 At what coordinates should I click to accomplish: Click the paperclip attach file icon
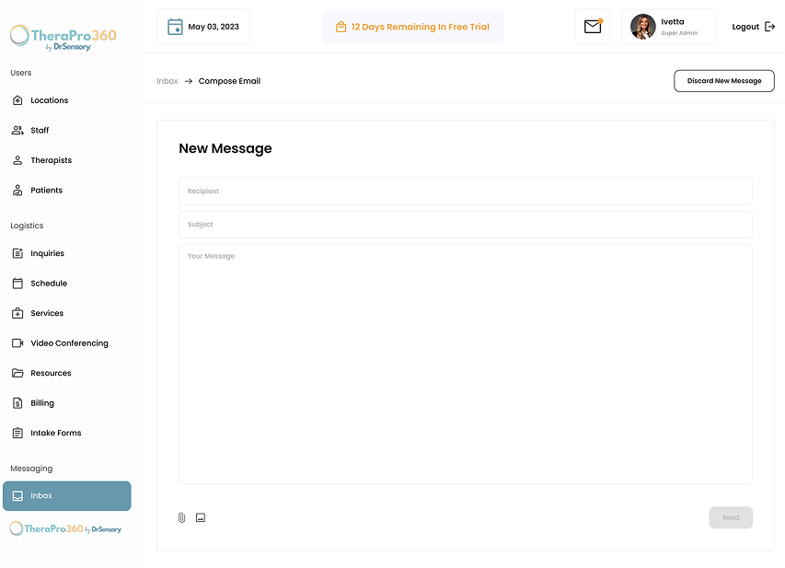coord(181,517)
